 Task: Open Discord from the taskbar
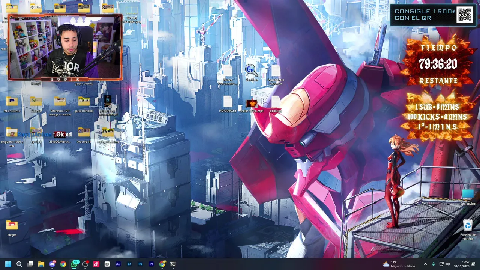coord(52,264)
